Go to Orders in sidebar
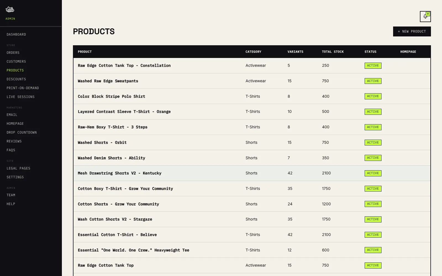 13,53
